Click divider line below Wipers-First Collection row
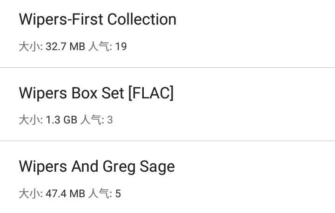The image size is (335, 213). tap(167, 68)
